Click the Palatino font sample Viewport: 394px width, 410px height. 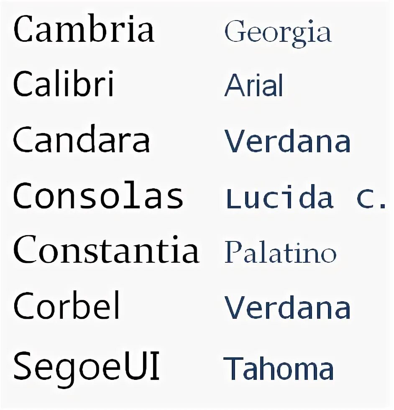[x=280, y=252]
